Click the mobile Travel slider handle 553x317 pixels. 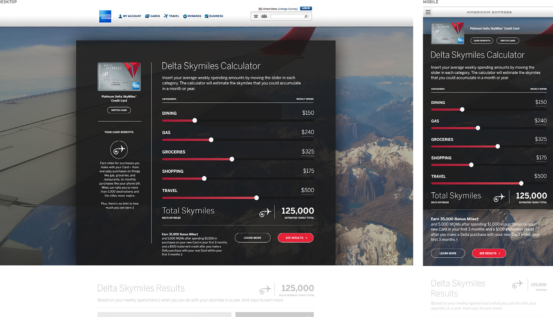521,183
